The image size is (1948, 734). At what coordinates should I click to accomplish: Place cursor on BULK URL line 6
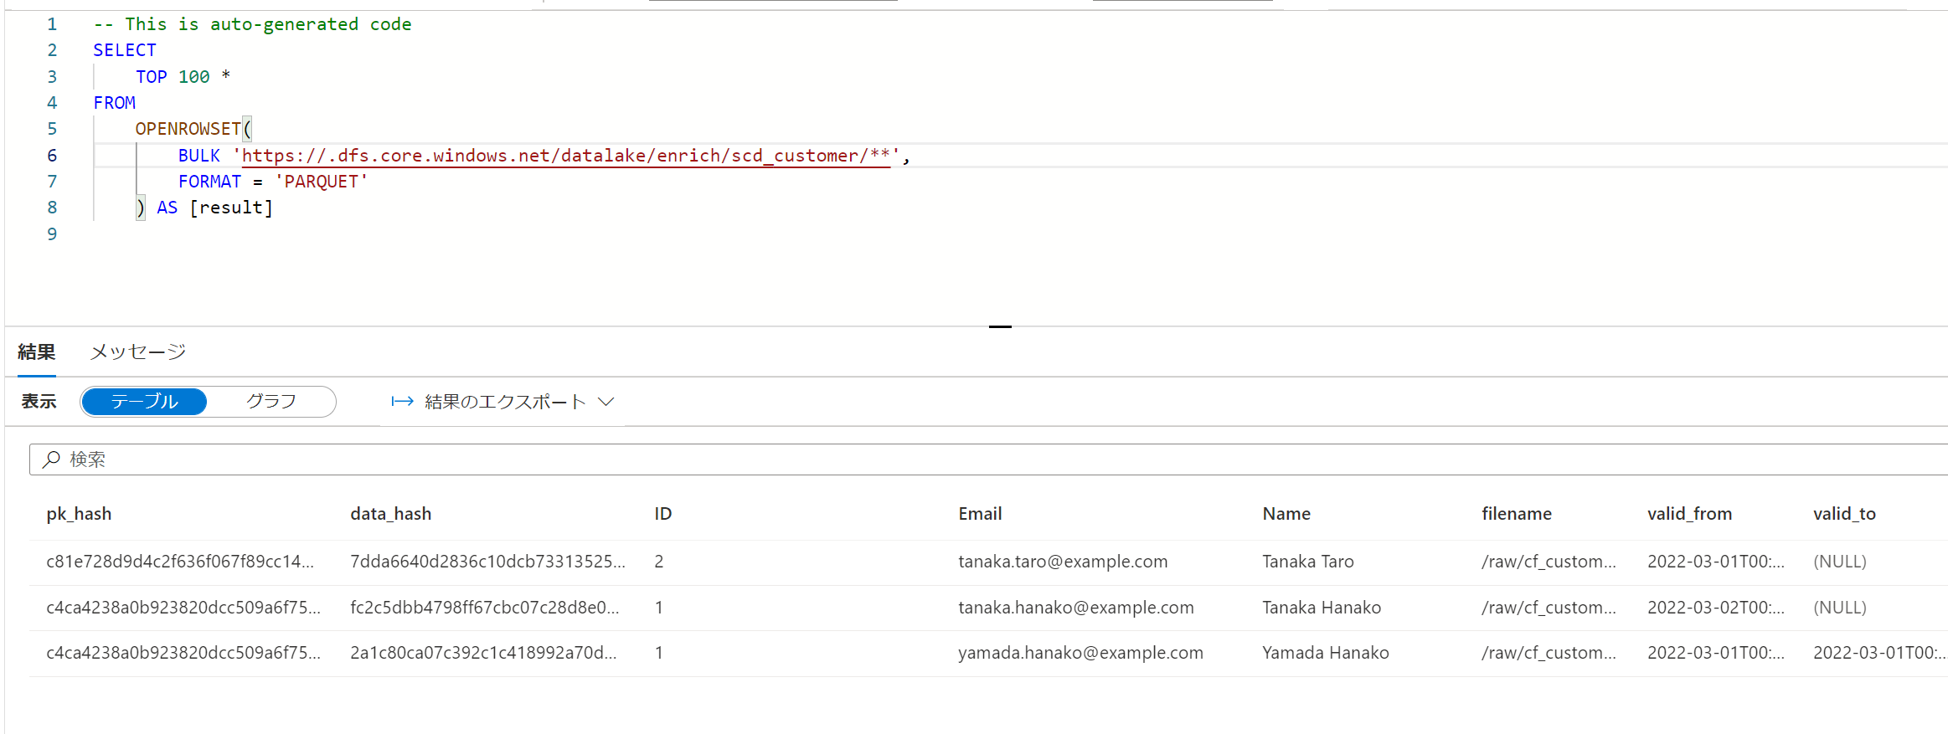click(566, 156)
